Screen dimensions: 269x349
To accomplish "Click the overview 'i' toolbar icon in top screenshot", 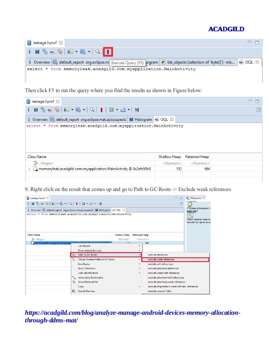I will 30,52.
